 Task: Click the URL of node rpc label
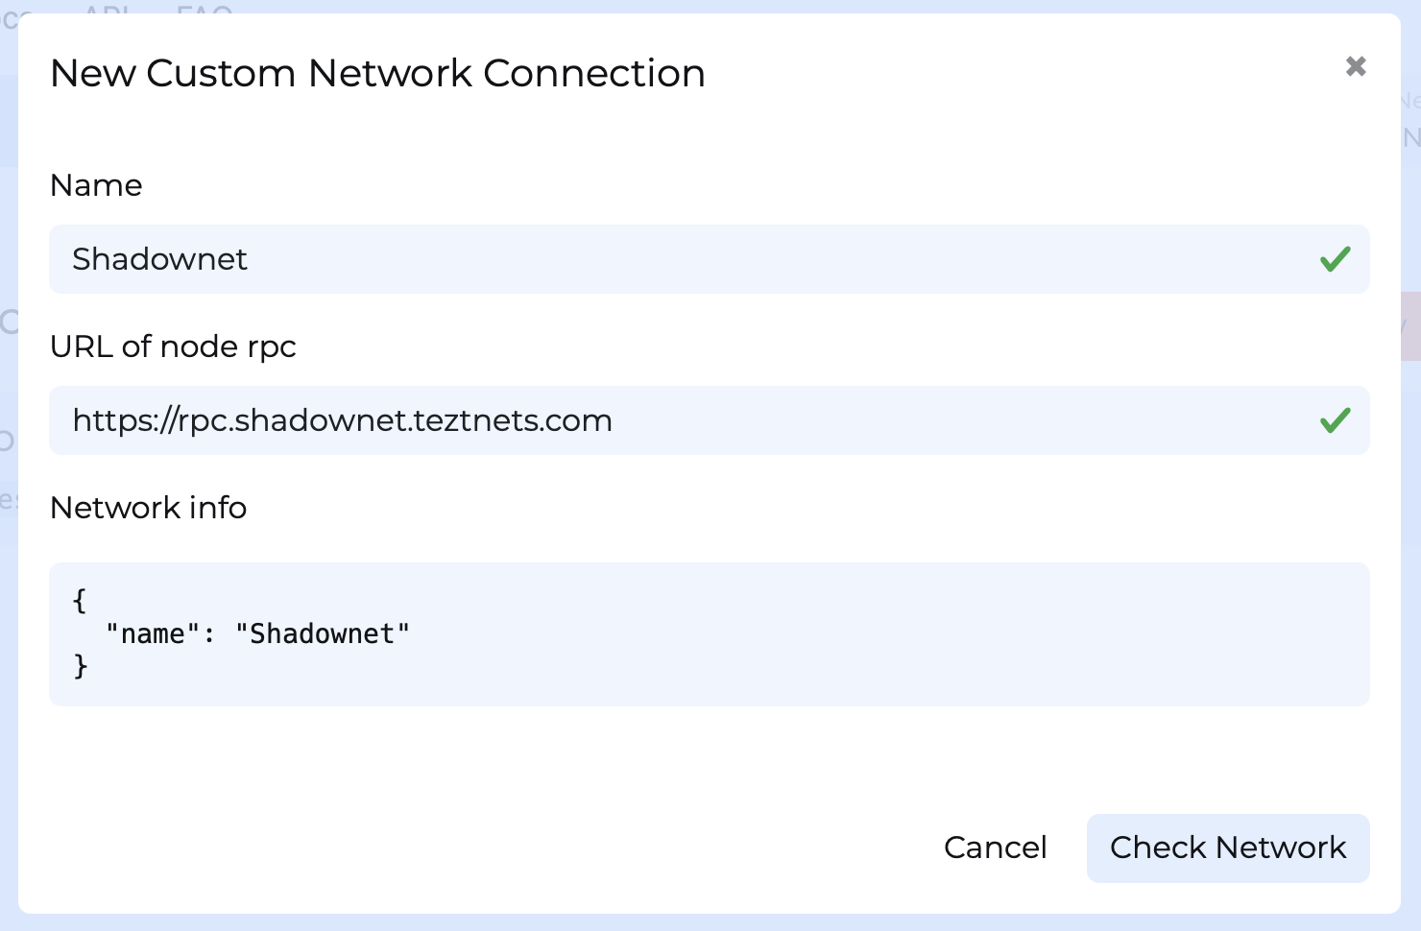tap(174, 346)
